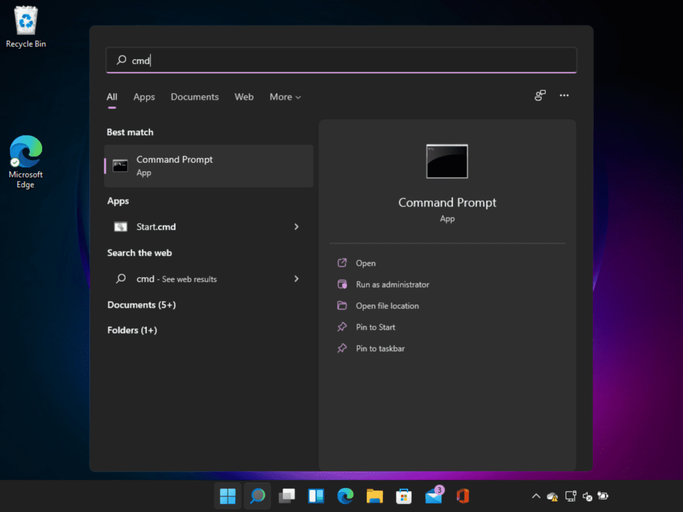This screenshot has height=512, width=683.
Task: Switch to the Apps filter tab
Action: click(144, 97)
